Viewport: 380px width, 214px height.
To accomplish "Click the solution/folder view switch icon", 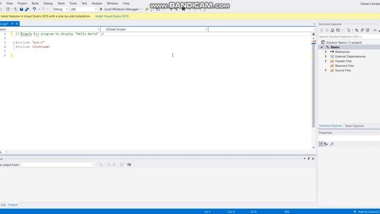I will (338, 30).
